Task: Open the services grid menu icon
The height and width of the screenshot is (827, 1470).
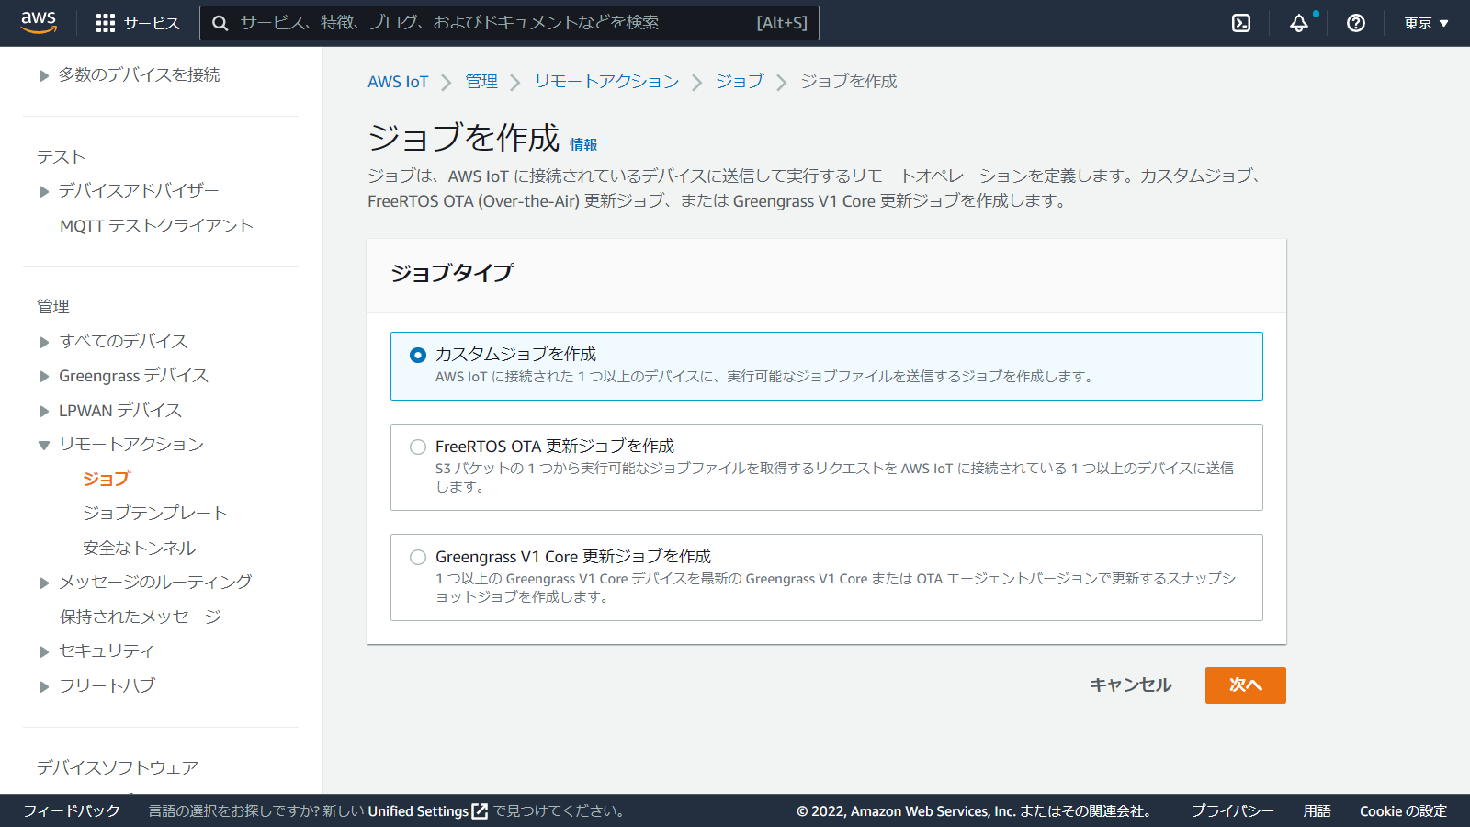Action: [106, 23]
